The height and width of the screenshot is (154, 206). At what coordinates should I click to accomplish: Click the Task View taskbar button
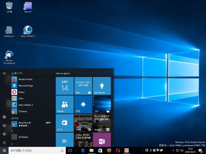click(x=70, y=150)
